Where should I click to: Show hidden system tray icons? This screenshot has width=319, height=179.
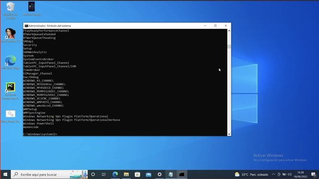click(273, 175)
